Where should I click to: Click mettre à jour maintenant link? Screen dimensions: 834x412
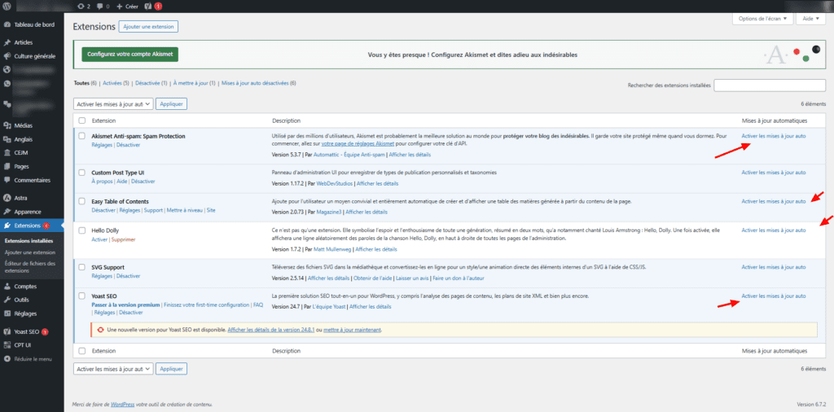[352, 330]
